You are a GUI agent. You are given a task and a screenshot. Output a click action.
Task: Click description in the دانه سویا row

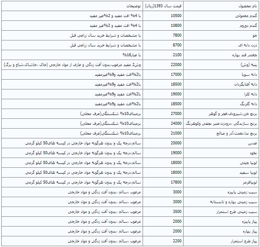tap(118, 75)
